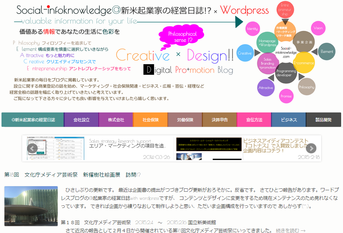Viewport: 343px width, 233px height.
Task: Click the Sales Branding promotion circle
Action: click(x=268, y=63)
